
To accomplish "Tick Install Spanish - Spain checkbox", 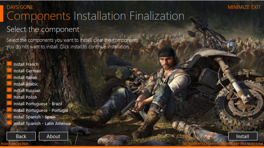I will coord(9,116).
